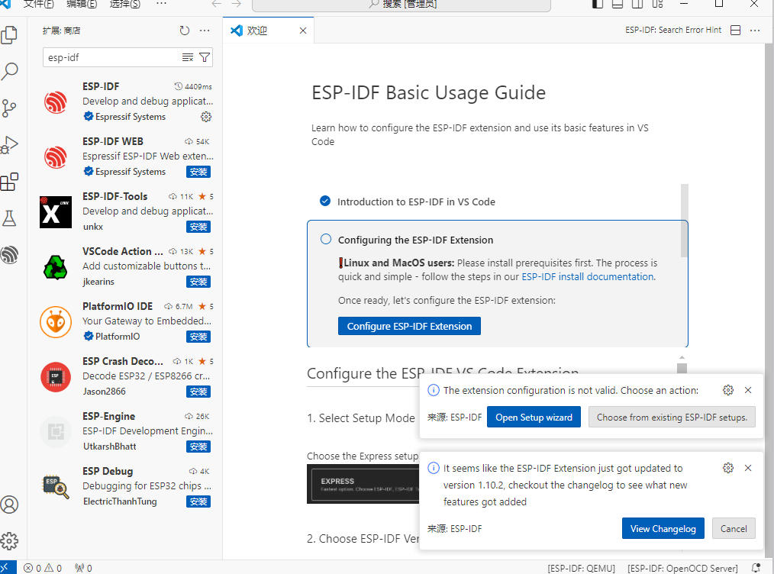Open the Search view in activity bar
This screenshot has height=574, width=774.
9,72
